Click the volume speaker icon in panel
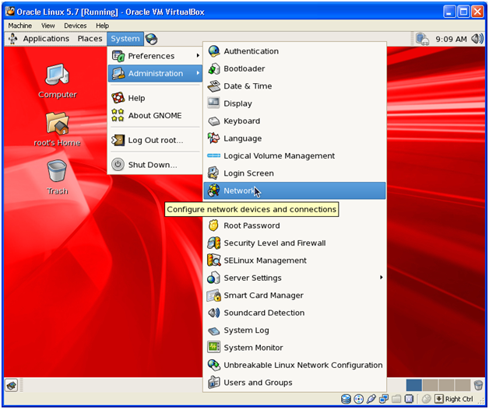Viewport: 489px width, 409px height. [x=477, y=39]
